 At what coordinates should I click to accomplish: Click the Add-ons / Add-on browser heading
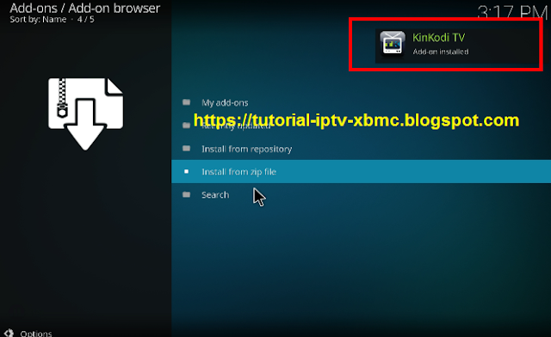[x=84, y=8]
